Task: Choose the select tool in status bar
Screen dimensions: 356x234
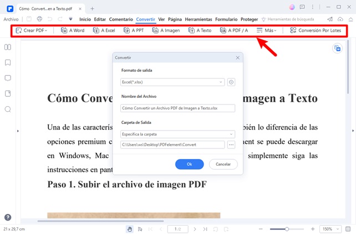Action: click(140, 229)
